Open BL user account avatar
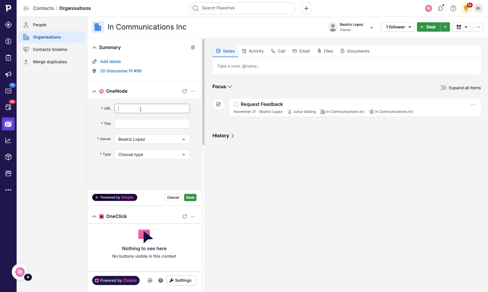Viewport: 488px width, 292px height. pyautogui.click(x=478, y=8)
